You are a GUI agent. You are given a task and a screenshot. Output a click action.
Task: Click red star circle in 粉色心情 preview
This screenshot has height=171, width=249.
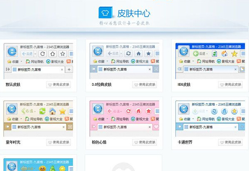(148, 111)
